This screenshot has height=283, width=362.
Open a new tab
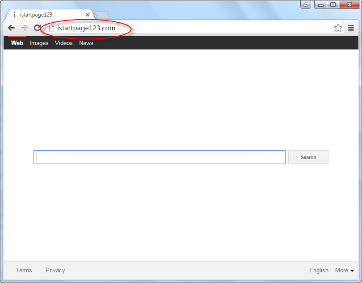click(102, 15)
